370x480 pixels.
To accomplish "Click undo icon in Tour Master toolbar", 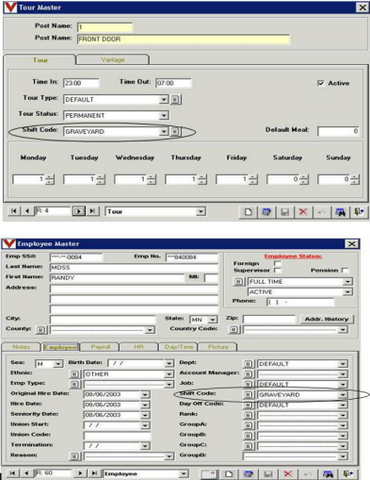I will point(321,212).
